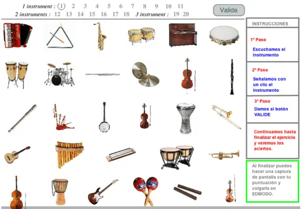Select exercise number 9
Viewport: 302px width, 209px height.
click(157, 7)
